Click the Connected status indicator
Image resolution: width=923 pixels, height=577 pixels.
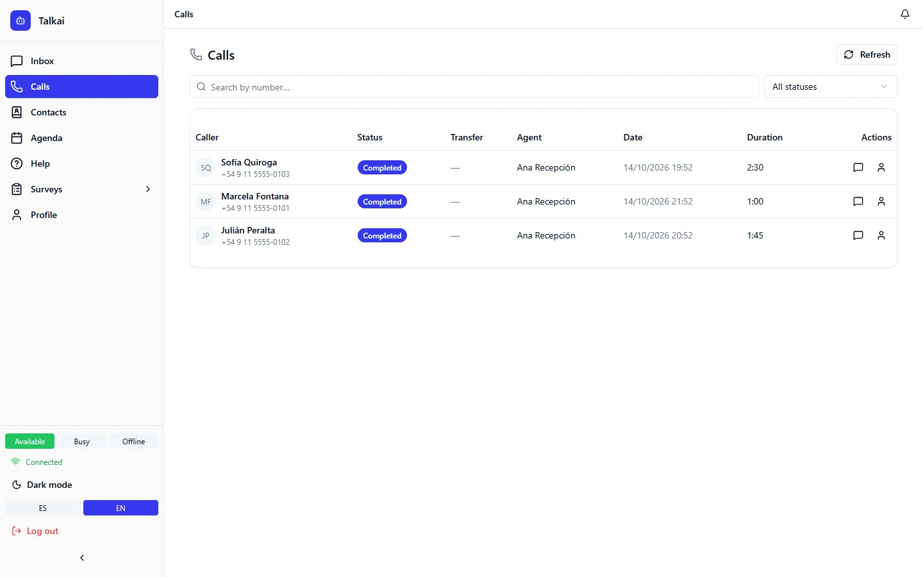[x=37, y=462]
